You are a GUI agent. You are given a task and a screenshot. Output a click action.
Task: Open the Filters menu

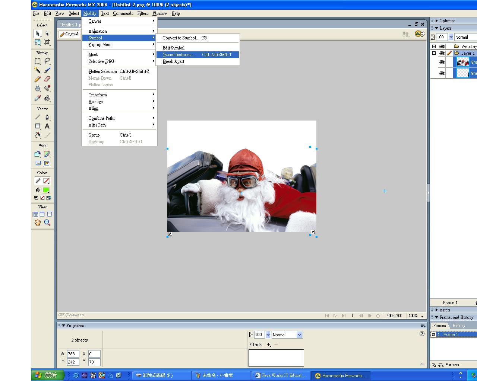[142, 13]
